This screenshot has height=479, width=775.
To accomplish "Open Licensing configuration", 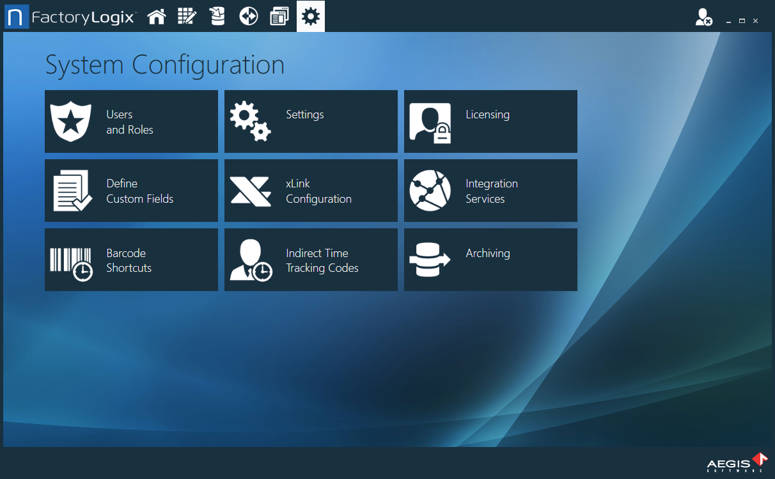I will 490,122.
